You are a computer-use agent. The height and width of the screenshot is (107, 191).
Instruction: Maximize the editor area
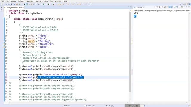pos(131,7)
